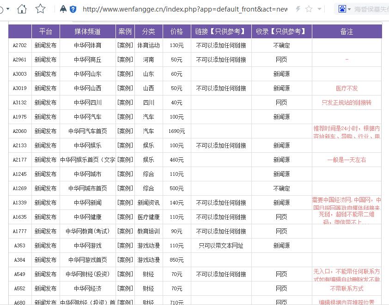Viewport: 389px width, 305px height.
Task: Click 只发正规站的链接转 remark
Action: point(346,102)
